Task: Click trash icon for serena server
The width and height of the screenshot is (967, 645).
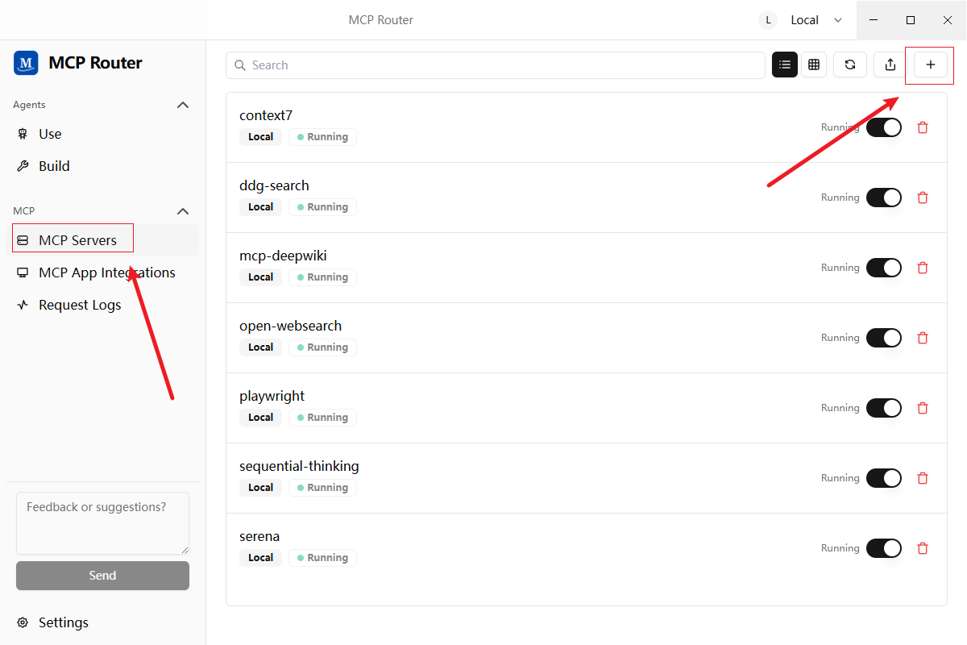Action: click(x=923, y=548)
